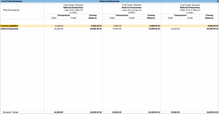
Task: Click Current Liabilities closing balance in April column
Action: click(x=155, y=26)
